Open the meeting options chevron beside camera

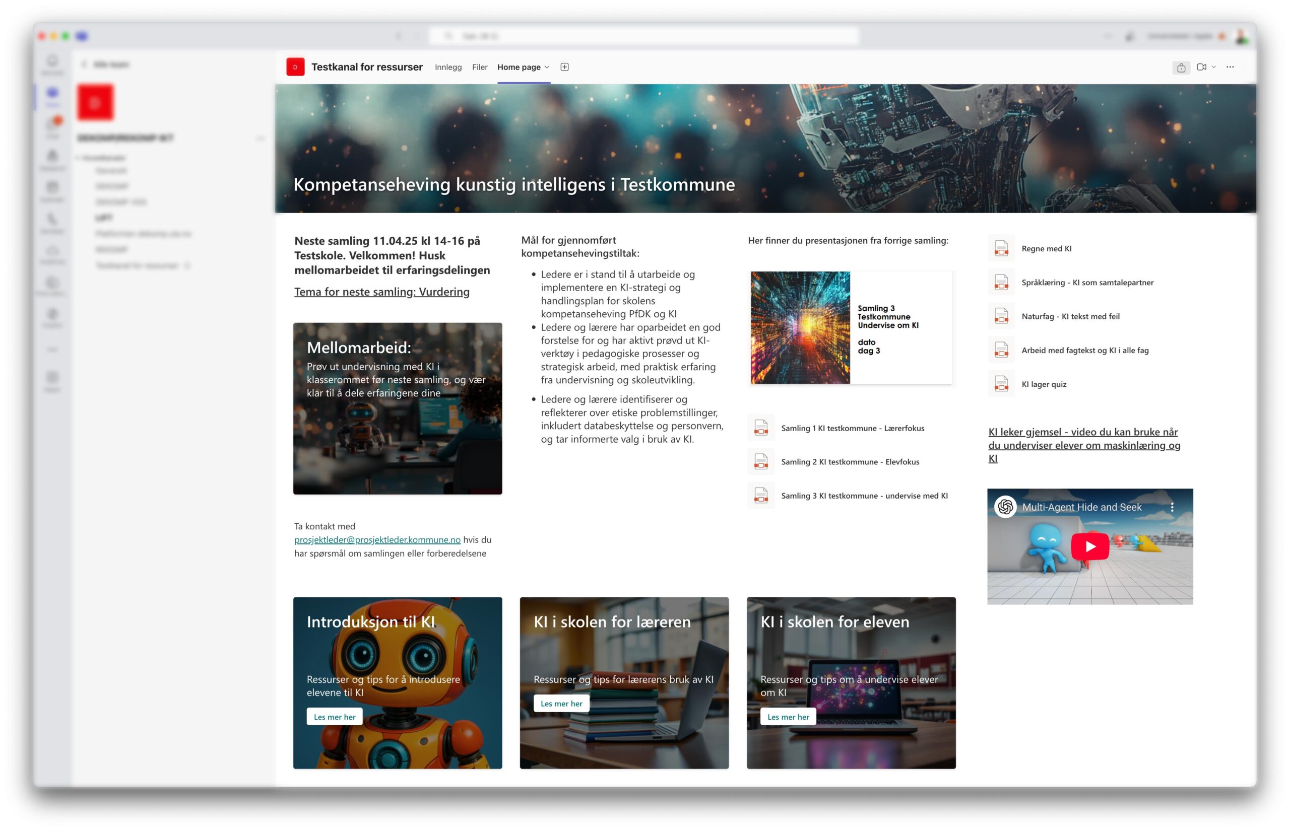(1214, 67)
